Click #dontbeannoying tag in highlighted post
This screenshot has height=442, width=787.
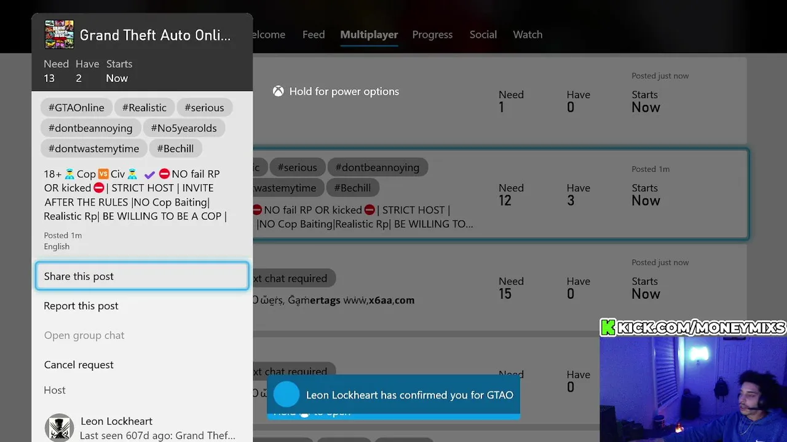click(378, 167)
